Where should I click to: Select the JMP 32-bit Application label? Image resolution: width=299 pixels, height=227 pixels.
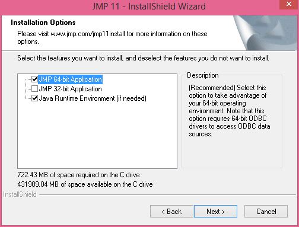70,89
